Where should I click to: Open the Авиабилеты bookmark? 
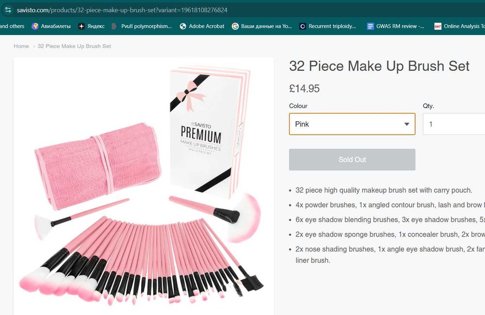(51, 26)
